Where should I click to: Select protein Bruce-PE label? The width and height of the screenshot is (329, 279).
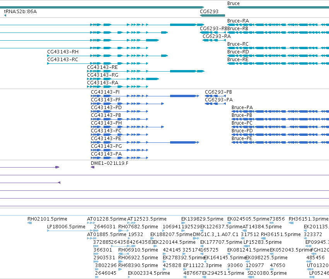click(x=242, y=139)
